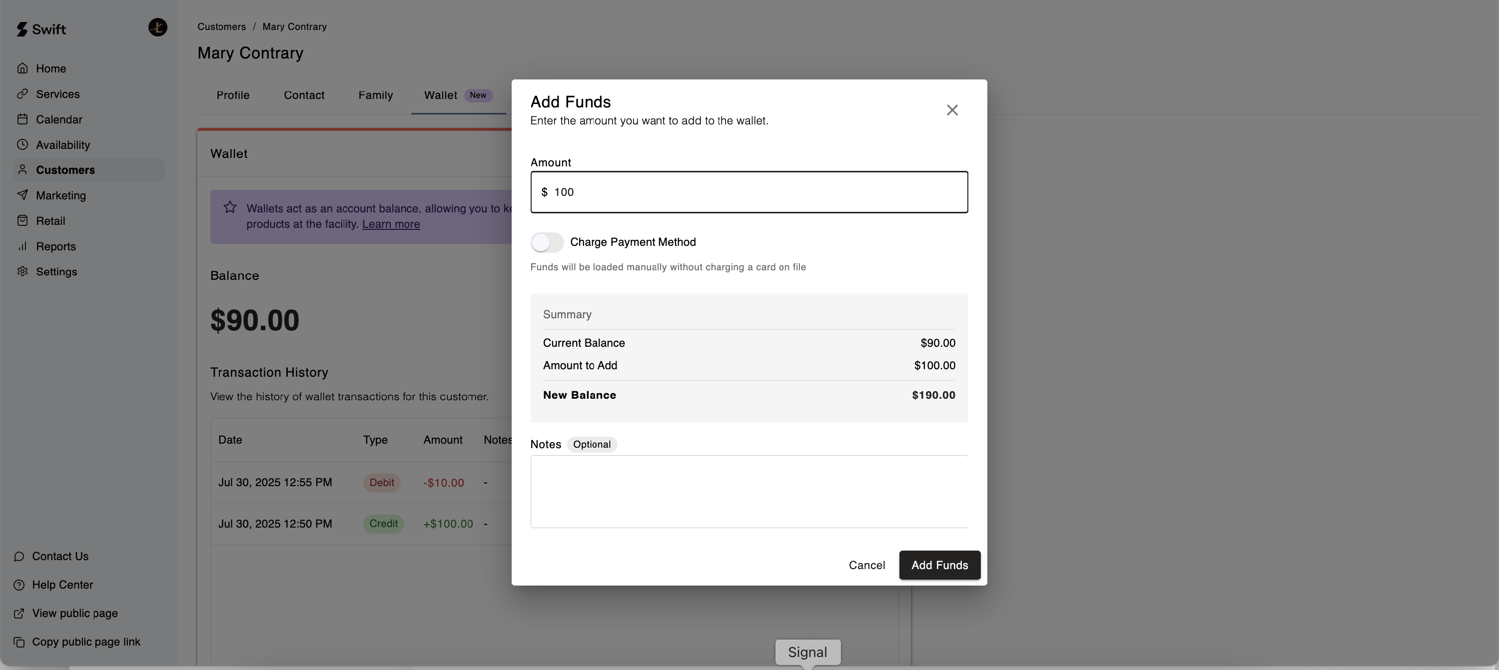1499x670 pixels.
Task: Confirm with the Add Funds button
Action: pos(939,565)
